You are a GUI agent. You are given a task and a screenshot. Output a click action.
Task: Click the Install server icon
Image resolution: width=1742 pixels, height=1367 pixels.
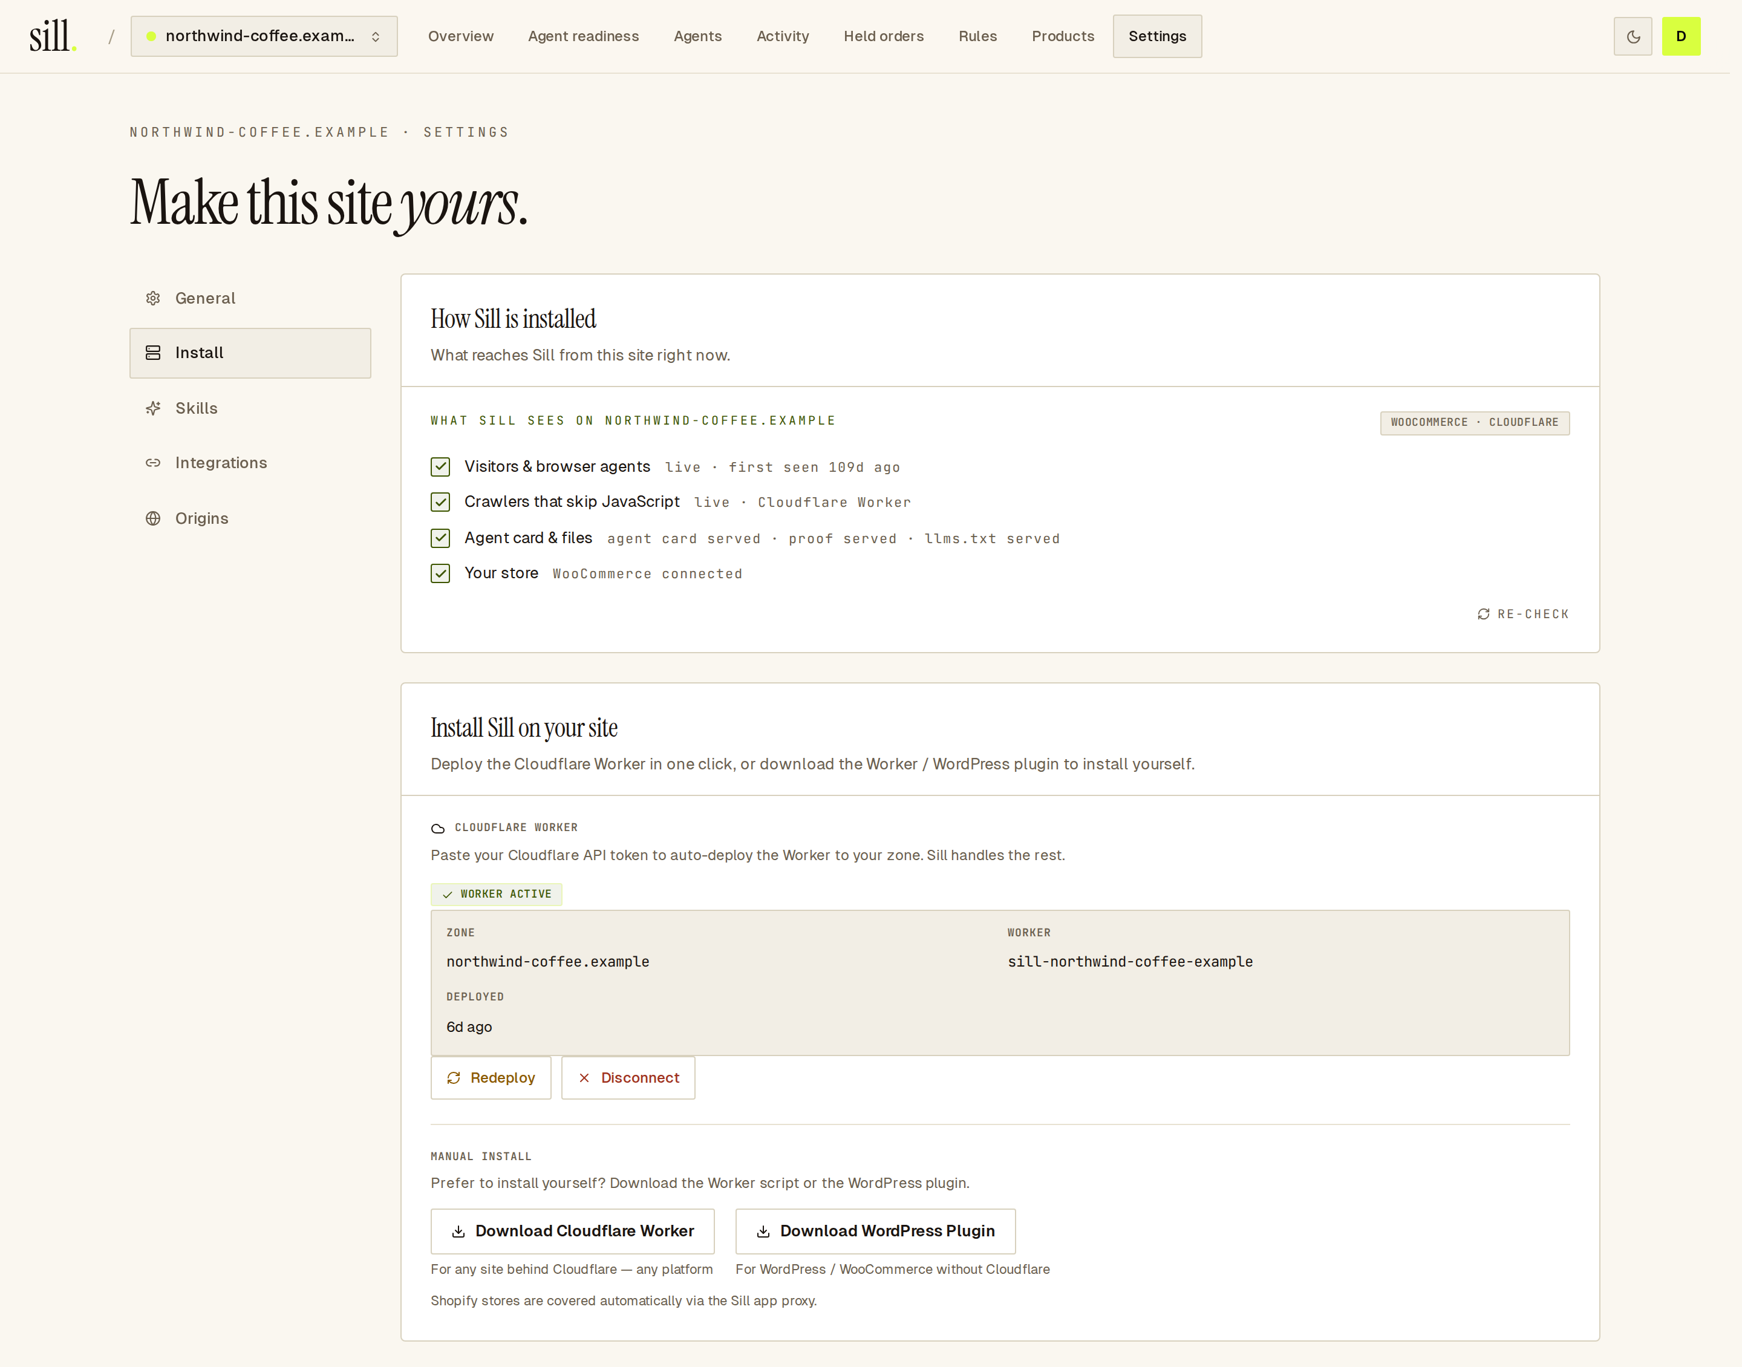coord(153,352)
